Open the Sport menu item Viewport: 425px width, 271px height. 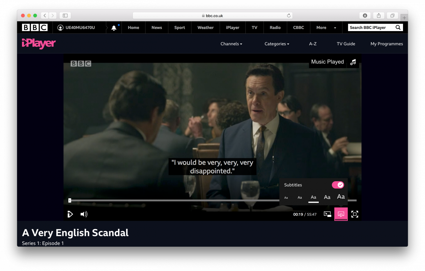(x=180, y=28)
